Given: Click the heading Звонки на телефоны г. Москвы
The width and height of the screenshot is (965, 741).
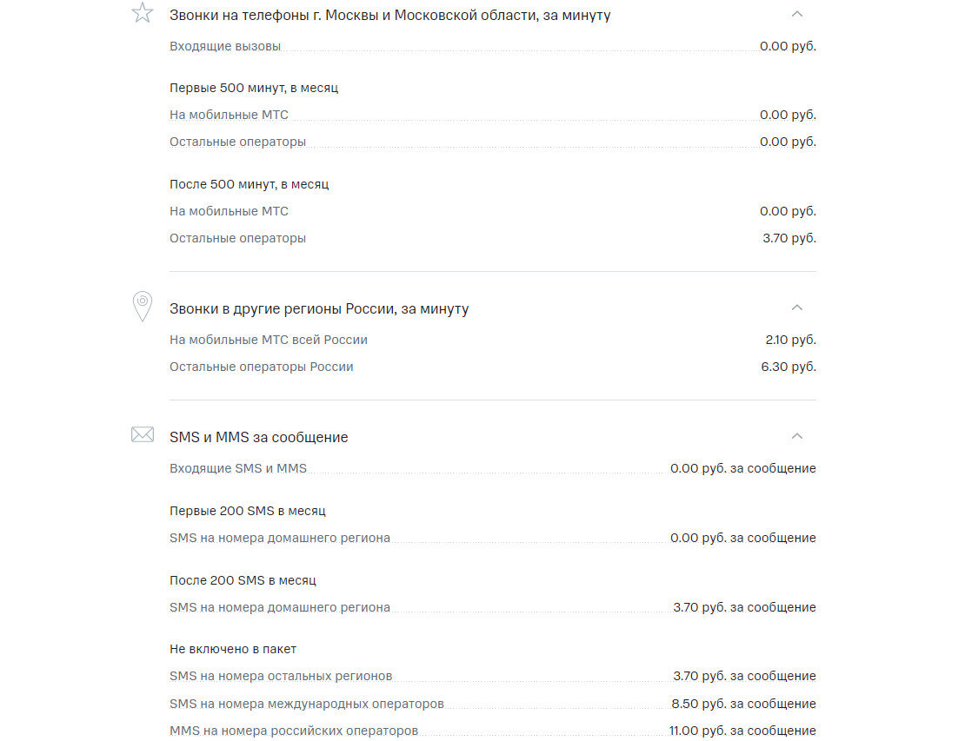Looking at the screenshot, I should (389, 16).
